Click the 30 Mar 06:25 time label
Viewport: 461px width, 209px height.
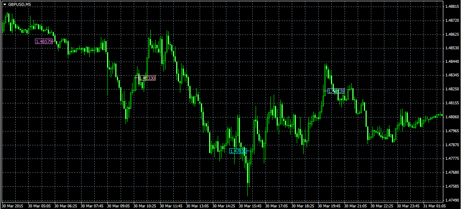(x=65, y=206)
